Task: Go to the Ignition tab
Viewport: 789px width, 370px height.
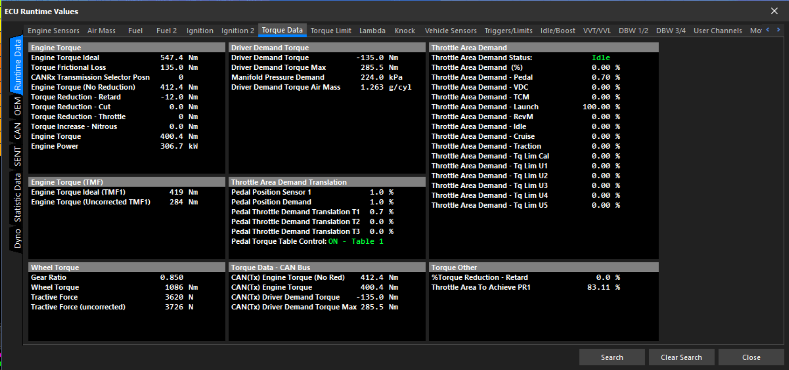Action: 200,31
